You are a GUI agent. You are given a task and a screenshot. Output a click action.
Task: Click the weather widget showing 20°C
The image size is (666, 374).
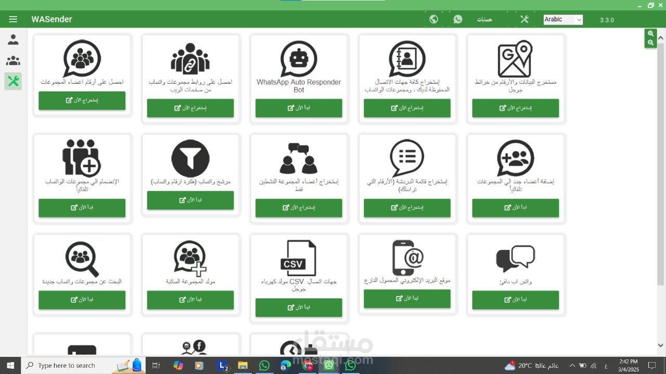pyautogui.click(x=531, y=366)
